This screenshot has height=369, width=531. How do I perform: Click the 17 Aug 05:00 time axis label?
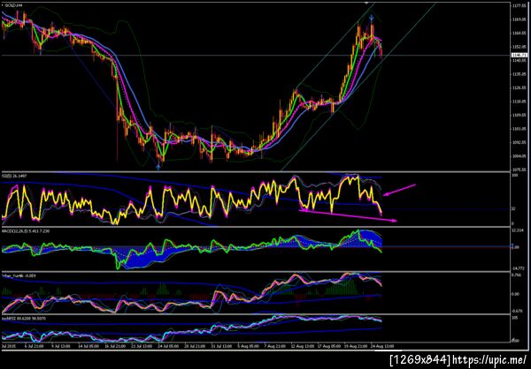tap(329, 346)
